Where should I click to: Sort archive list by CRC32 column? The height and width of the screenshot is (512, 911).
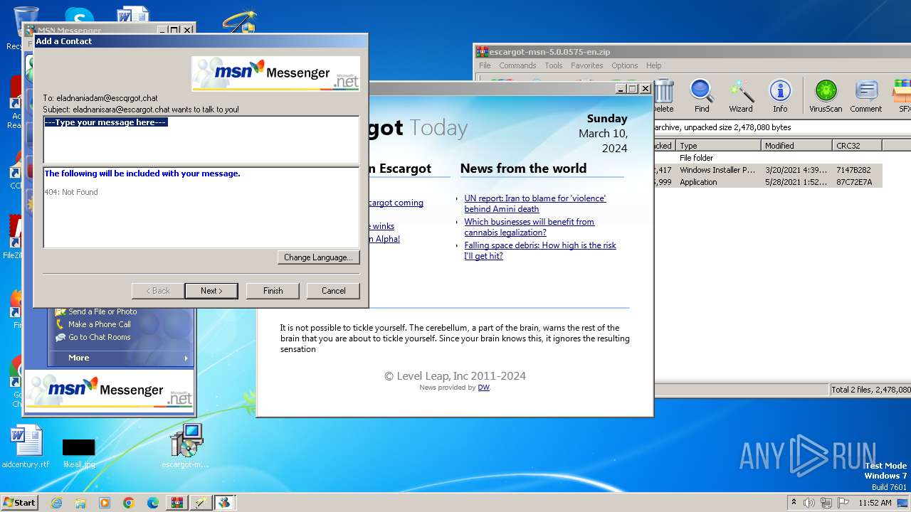tap(857, 145)
